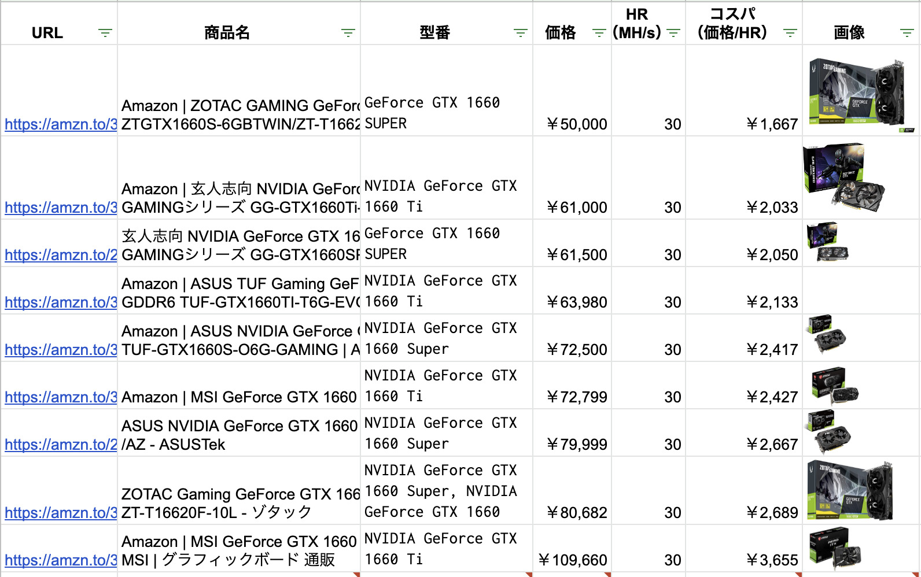Viewport: 921px width, 577px height.
Task: Open filter for 商品名 column
Action: [348, 33]
